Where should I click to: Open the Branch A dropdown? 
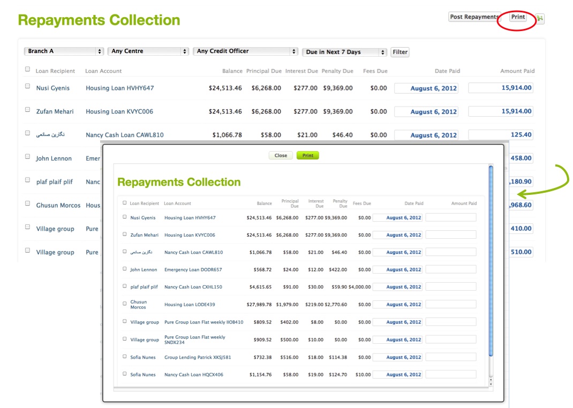click(64, 51)
